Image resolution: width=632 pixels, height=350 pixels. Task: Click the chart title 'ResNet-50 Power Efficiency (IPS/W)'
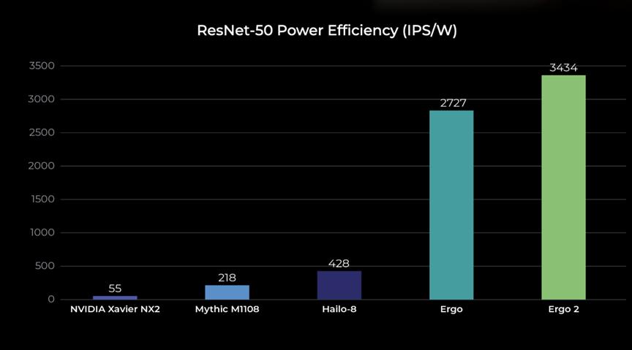pos(327,31)
